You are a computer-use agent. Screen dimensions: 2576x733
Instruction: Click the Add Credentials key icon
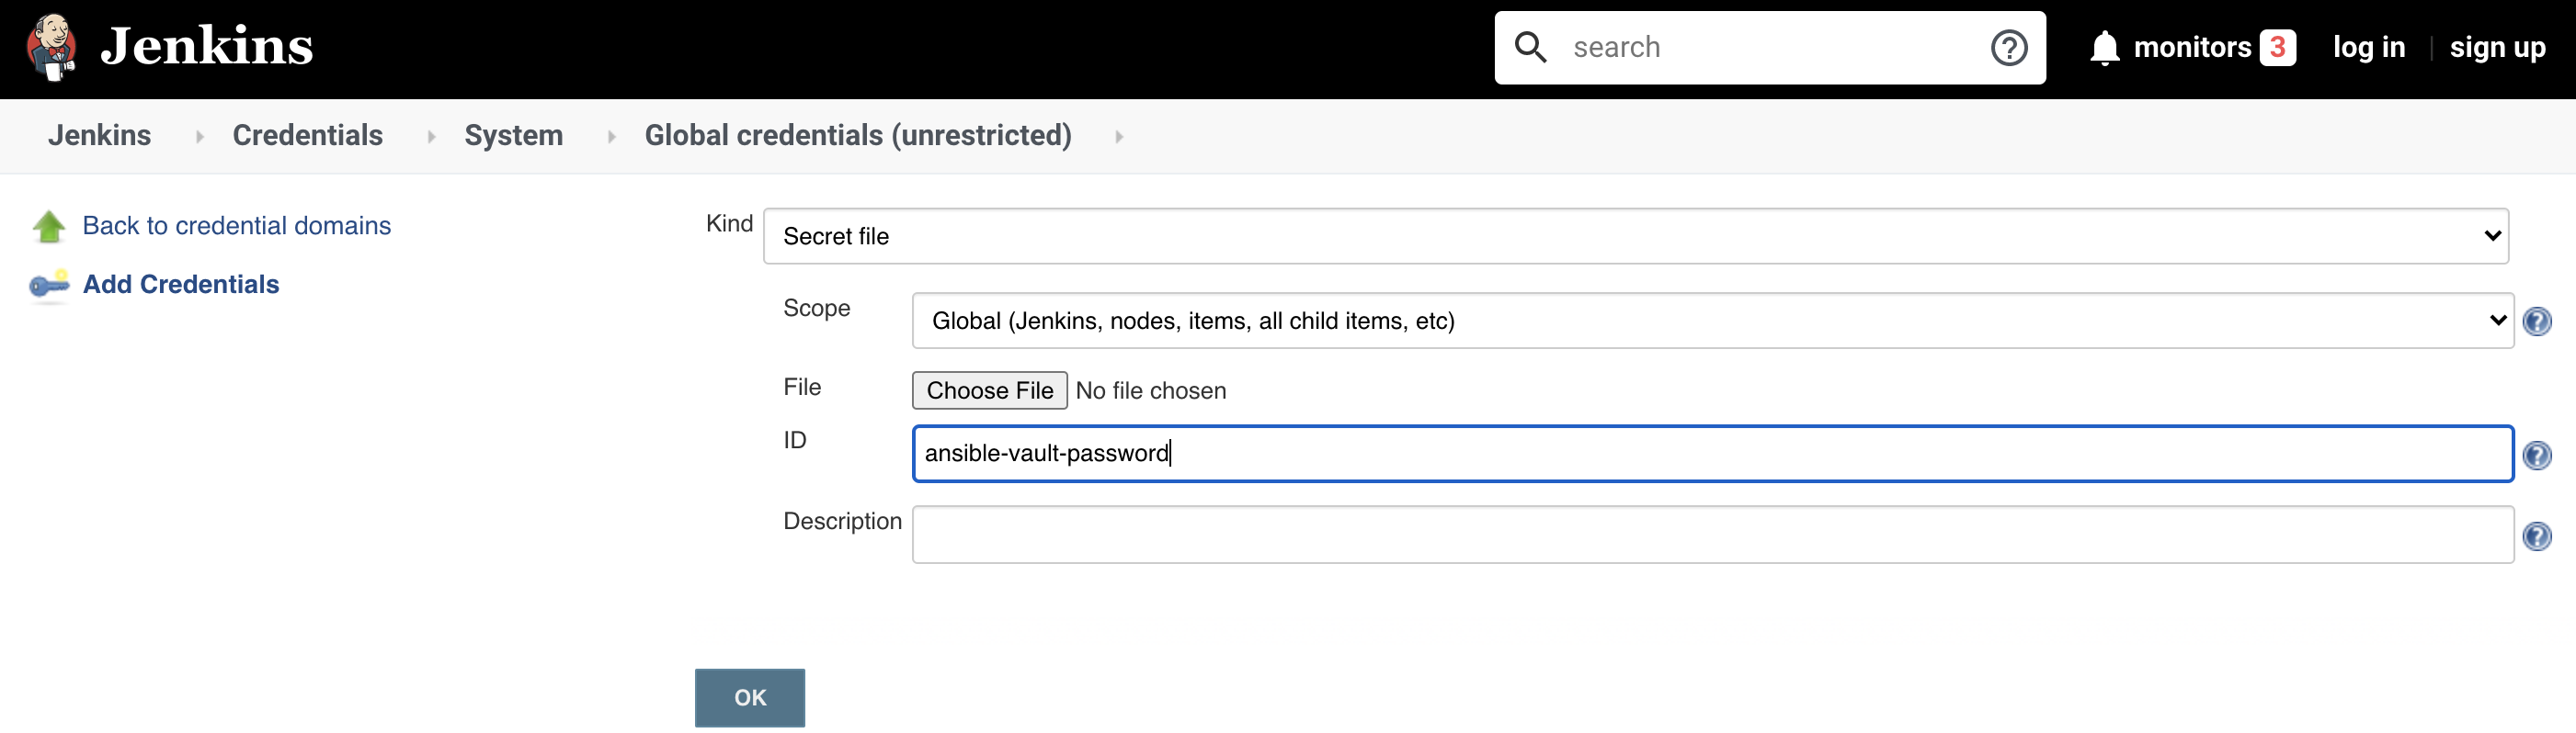click(x=49, y=286)
